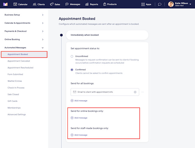This screenshot has width=195, height=148.
Task: Go to the Clients menu label
Action: pyautogui.click(x=41, y=4)
